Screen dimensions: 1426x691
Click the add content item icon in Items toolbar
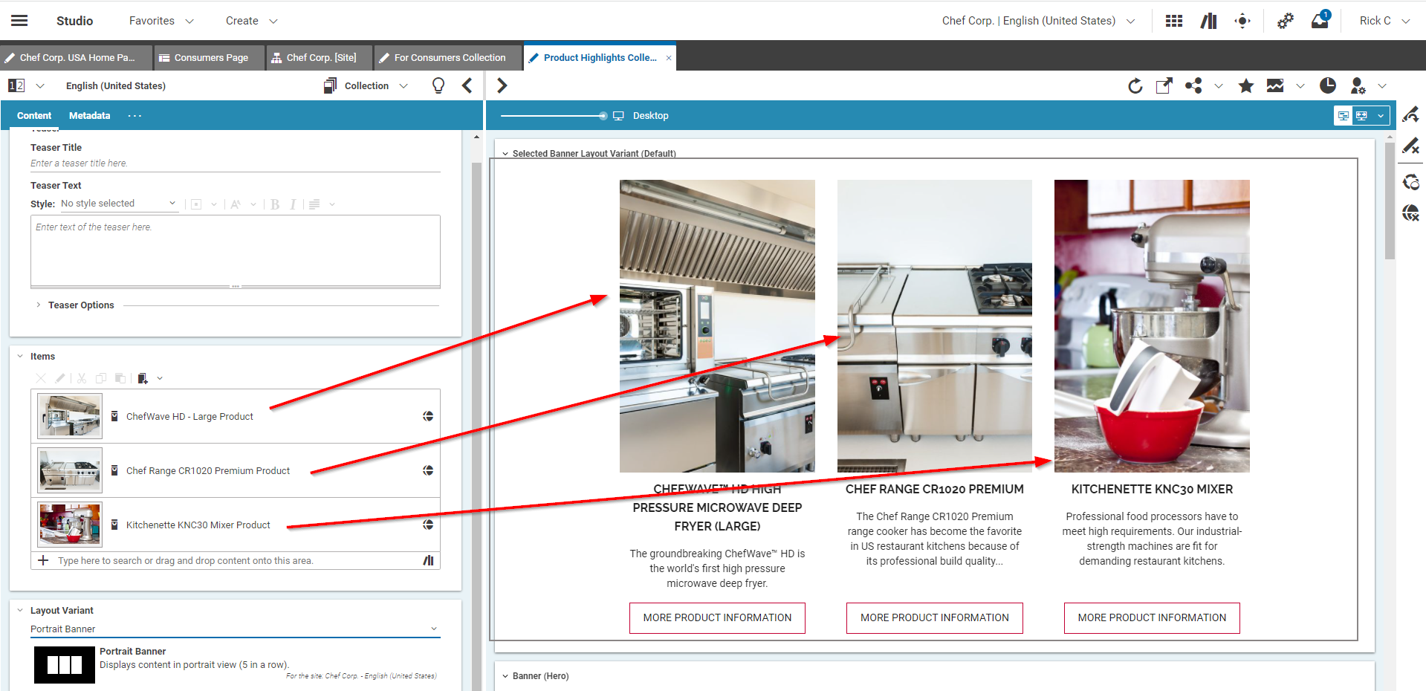coord(143,378)
